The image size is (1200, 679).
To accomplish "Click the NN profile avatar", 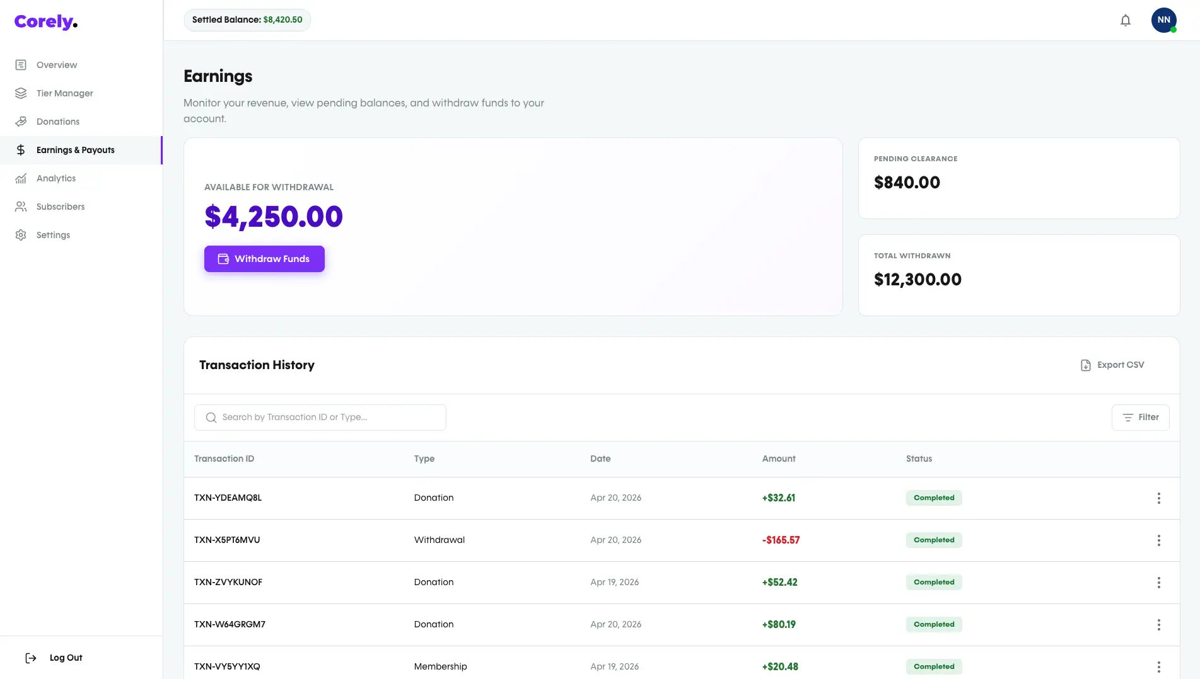I will tap(1164, 20).
